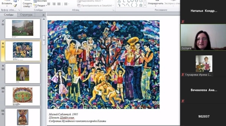Select the five-point star shape
Viewport: 226px width, 126px height.
141,5
